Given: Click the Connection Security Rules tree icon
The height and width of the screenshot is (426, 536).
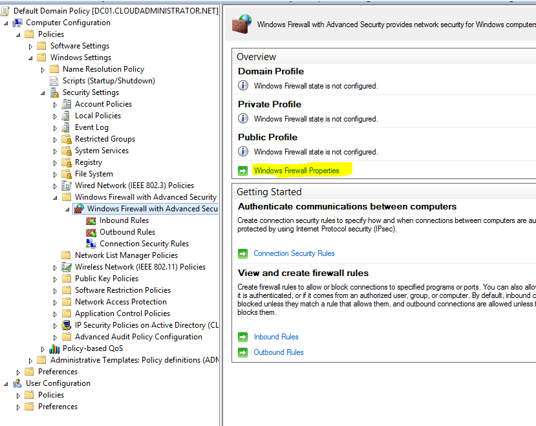Looking at the screenshot, I should coord(91,244).
